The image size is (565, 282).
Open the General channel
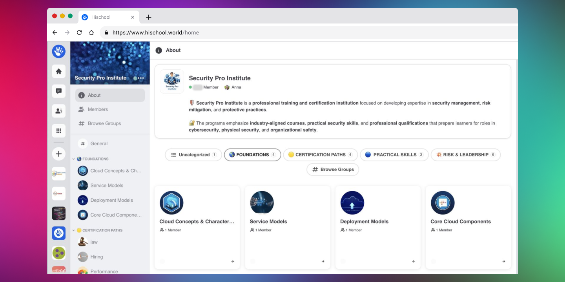pos(110,144)
